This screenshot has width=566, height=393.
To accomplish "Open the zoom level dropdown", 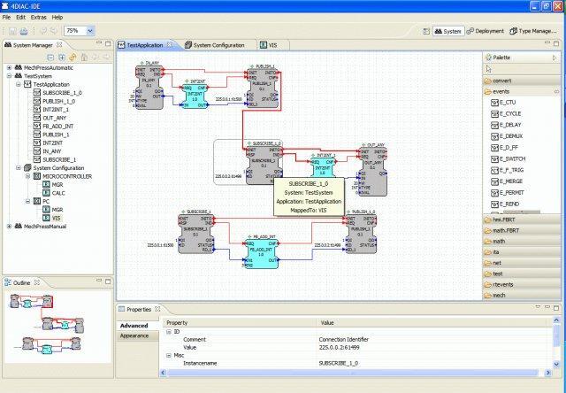I will 90,31.
